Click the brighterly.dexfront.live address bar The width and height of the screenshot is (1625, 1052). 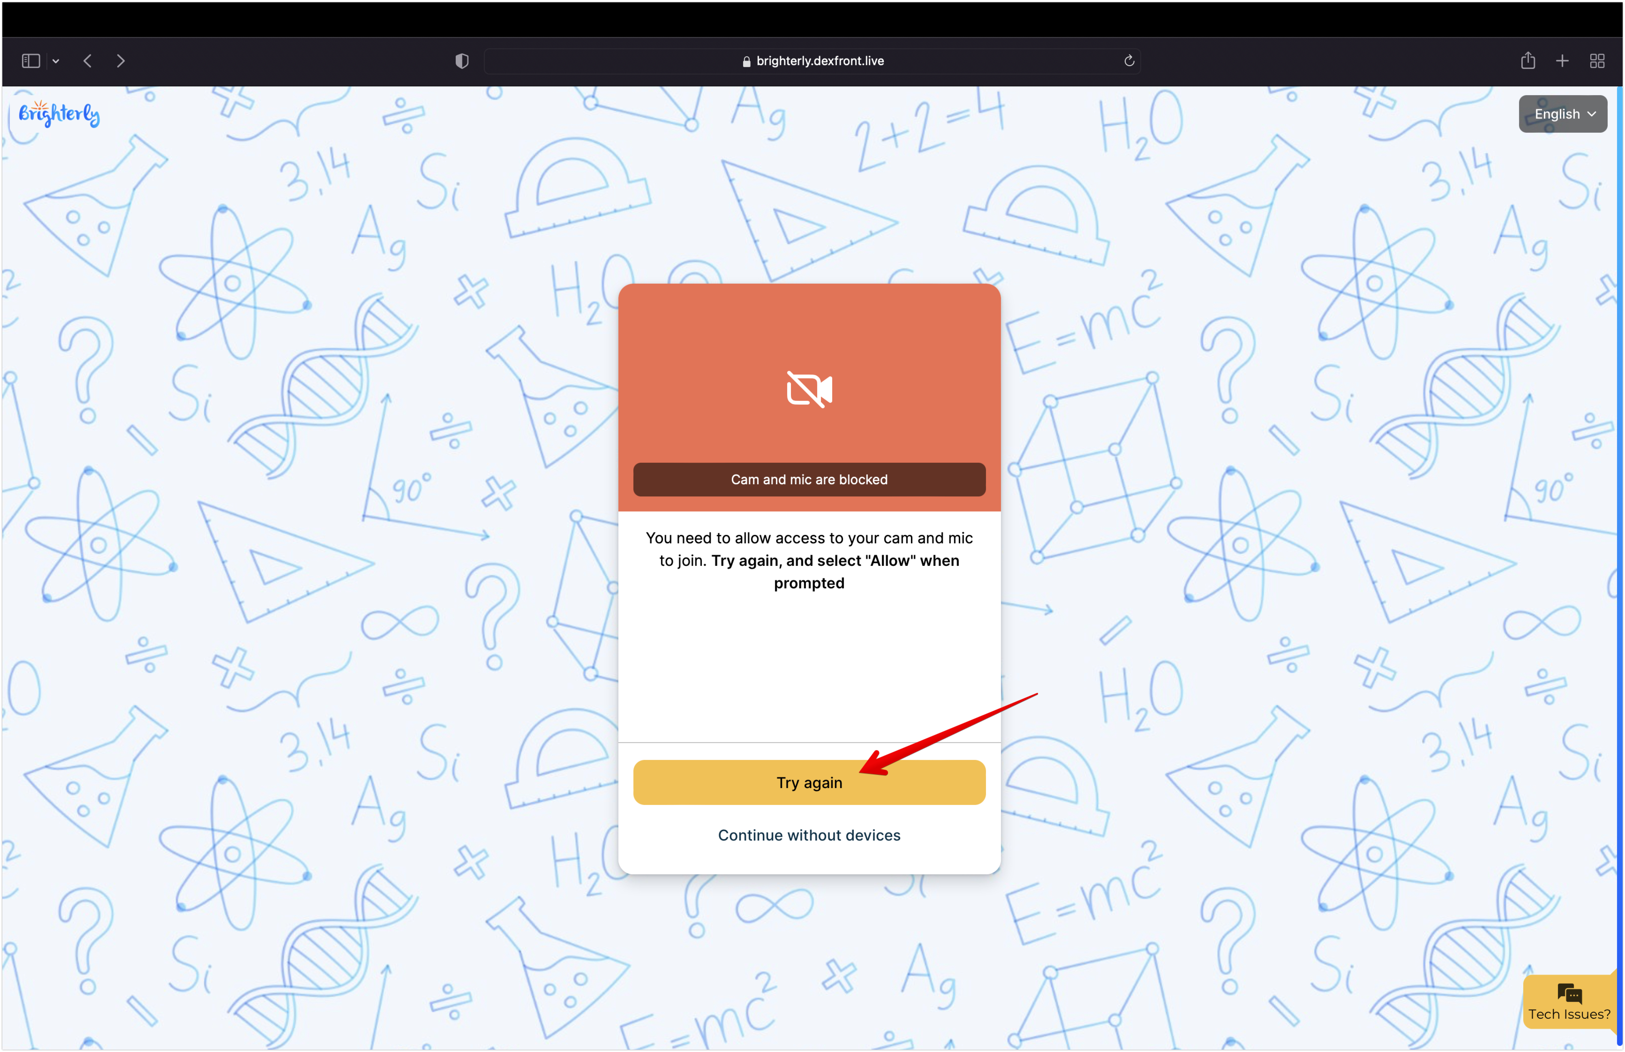tap(812, 61)
